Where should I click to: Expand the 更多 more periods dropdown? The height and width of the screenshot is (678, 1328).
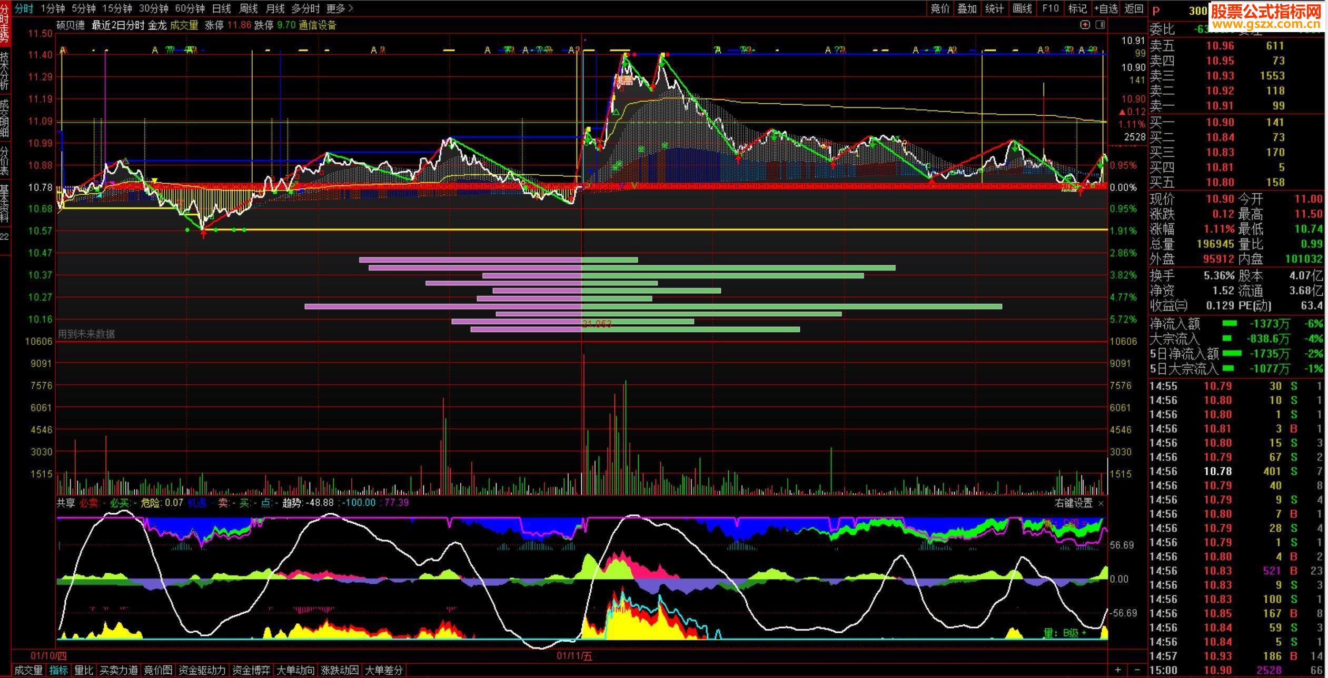tap(340, 8)
